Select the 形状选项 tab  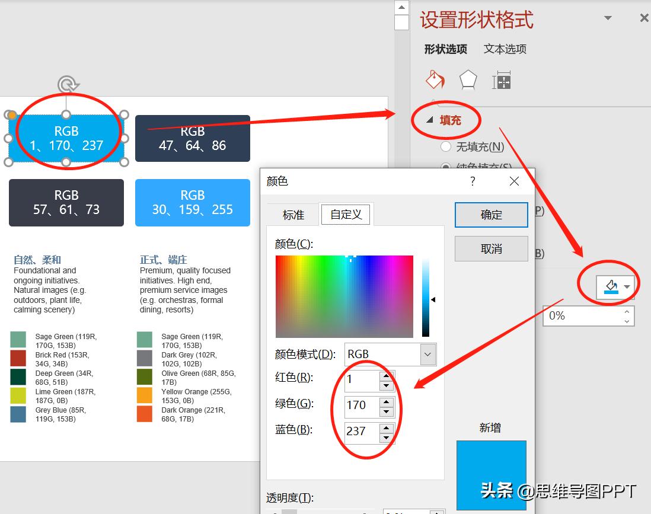[445, 49]
